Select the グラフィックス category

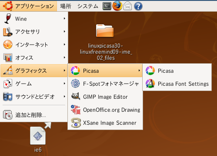pos(34,71)
